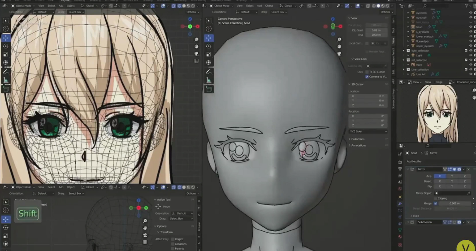Open the Physics properties tab icon
The width and height of the screenshot is (476, 251).
click(400, 217)
